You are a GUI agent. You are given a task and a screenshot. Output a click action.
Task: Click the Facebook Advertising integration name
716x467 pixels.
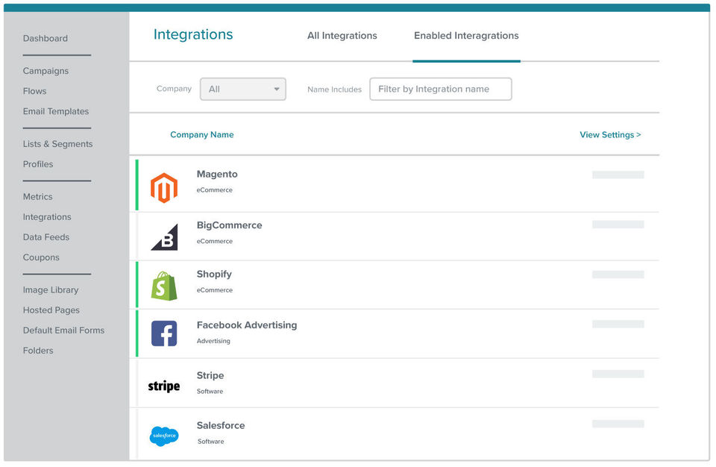point(247,325)
